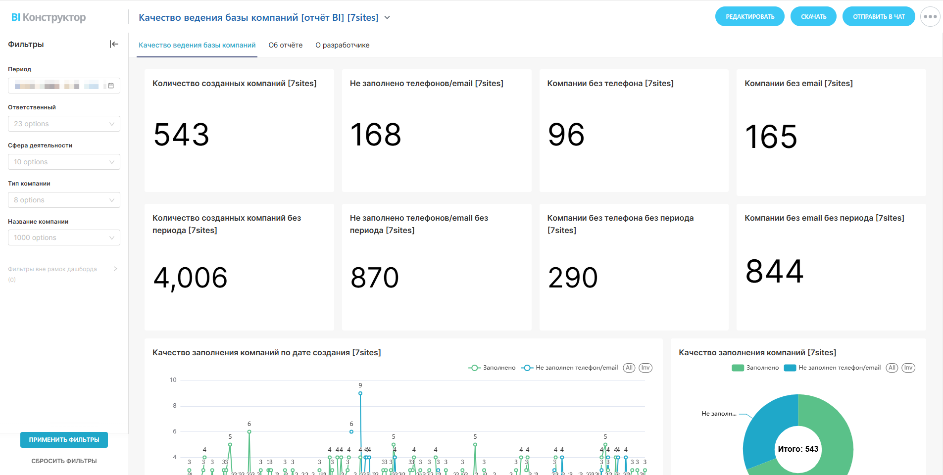
Task: Expand the report title dropdown chevron
Action: [x=387, y=18]
